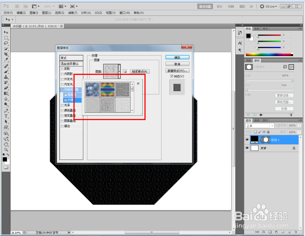Viewport: 305px width, 236px height.
Task: Open the pattern picker dropdown arrow
Action: pyautogui.click(x=119, y=71)
